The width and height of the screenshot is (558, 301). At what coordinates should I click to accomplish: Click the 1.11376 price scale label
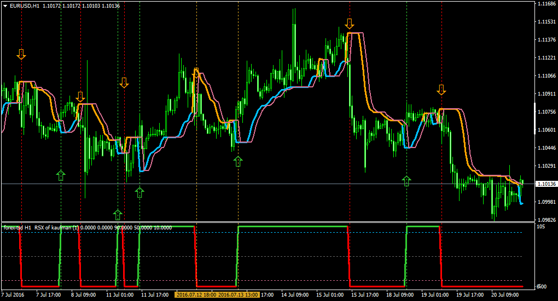547,39
